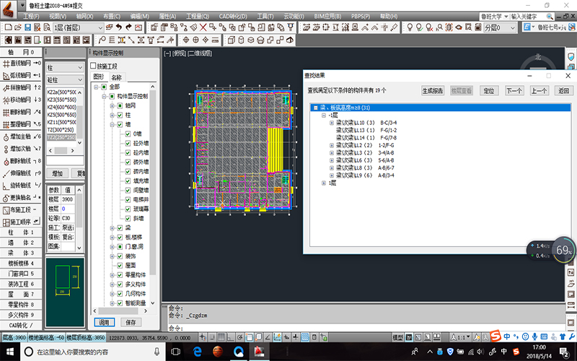Open the CAD转化(D) menu

(233, 17)
